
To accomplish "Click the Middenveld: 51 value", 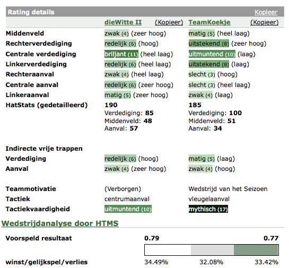I will click(x=212, y=121).
